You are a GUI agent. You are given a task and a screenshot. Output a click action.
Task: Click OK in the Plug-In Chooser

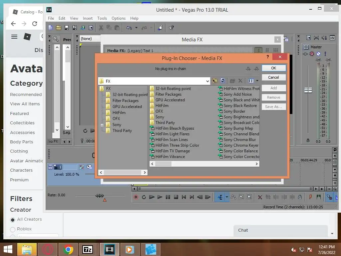click(274, 68)
